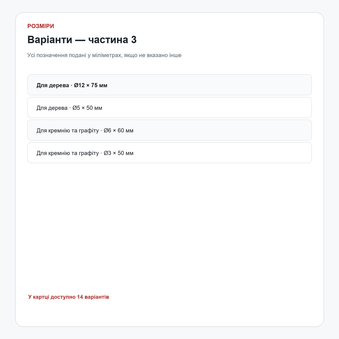
Task: Click the red "РОЗМІРИ" section label
Action: click(41, 26)
